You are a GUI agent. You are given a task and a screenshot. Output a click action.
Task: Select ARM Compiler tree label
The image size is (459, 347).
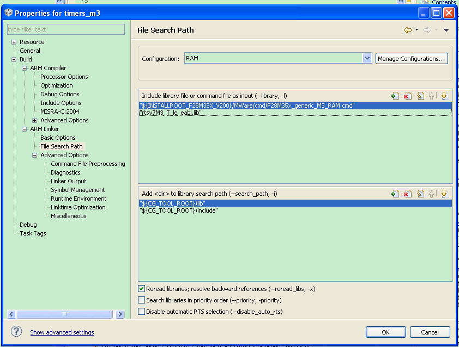click(x=48, y=68)
